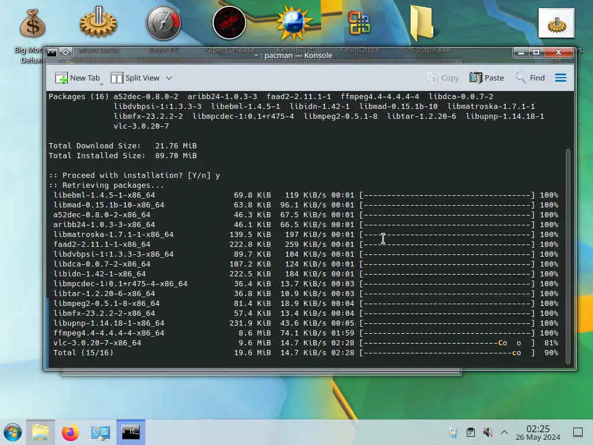Click the libidn-1.42-1-x86_64 line
Viewport: 593px width, 445px height.
(x=306, y=274)
